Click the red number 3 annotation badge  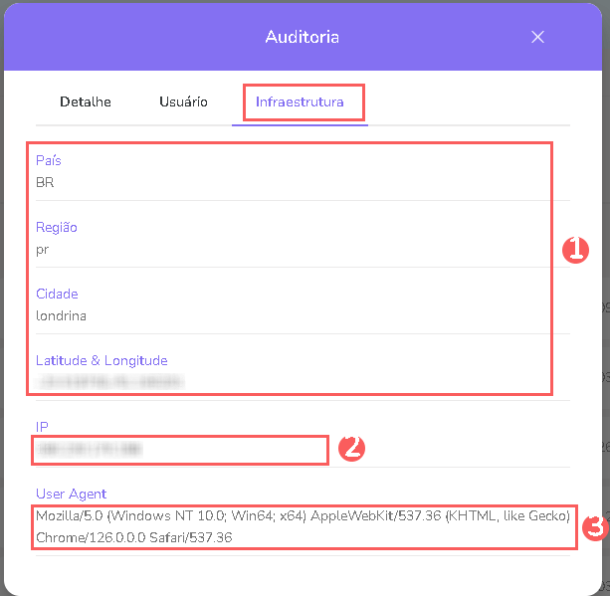point(594,527)
